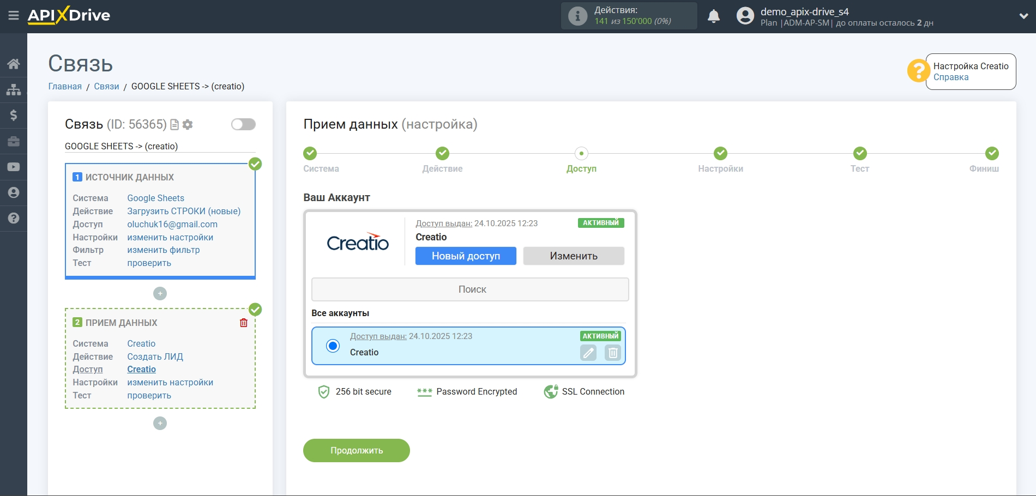Click the Продолжить button
Image resolution: width=1036 pixels, height=496 pixels.
356,450
